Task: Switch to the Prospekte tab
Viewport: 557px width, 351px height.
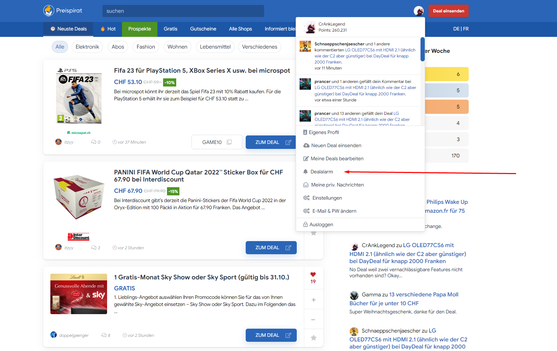Action: point(139,29)
